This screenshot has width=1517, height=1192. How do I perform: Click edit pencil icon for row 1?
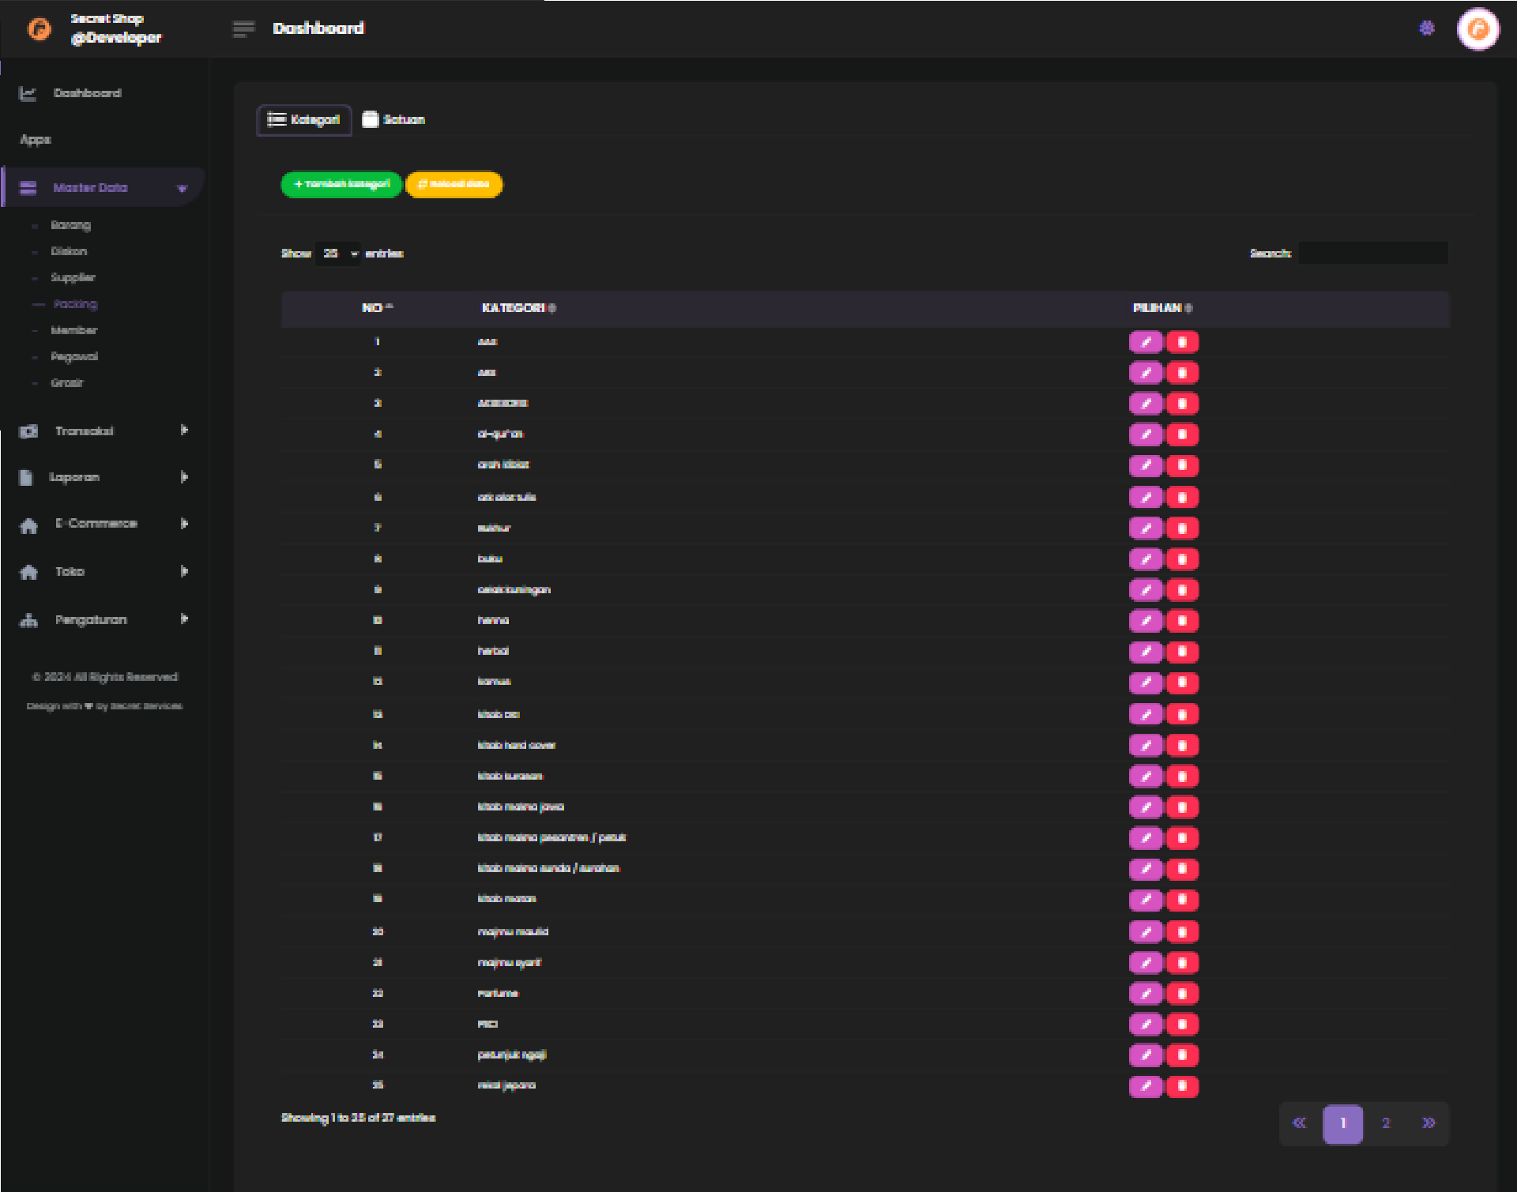(1146, 342)
